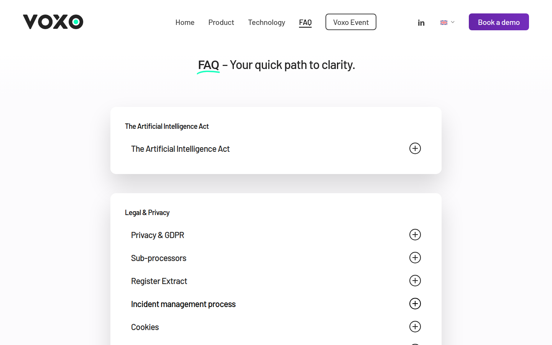552x345 pixels.
Task: Click plus icon beside Cookies
Action: [415, 327]
